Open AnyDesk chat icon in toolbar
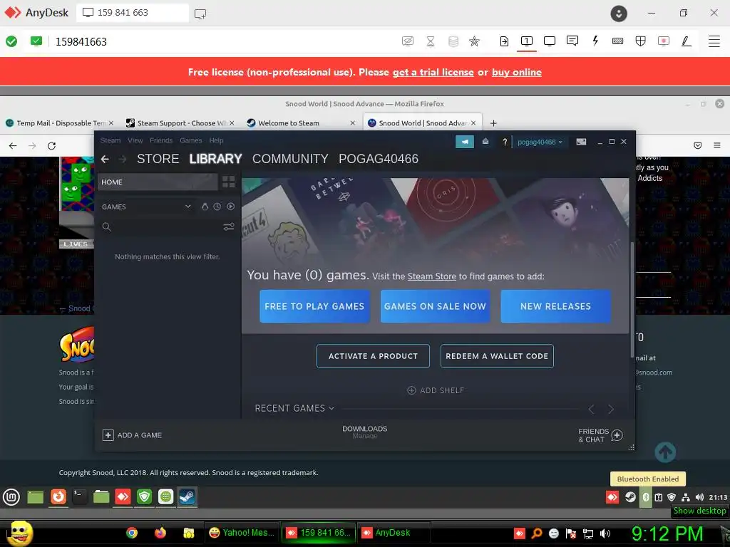The width and height of the screenshot is (730, 547). (x=572, y=41)
